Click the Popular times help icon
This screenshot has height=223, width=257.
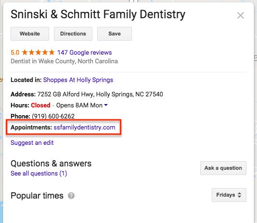click(x=71, y=196)
